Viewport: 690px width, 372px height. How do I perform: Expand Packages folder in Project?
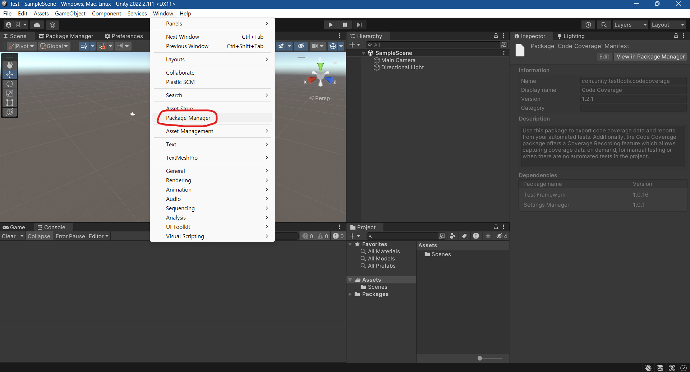pos(350,294)
